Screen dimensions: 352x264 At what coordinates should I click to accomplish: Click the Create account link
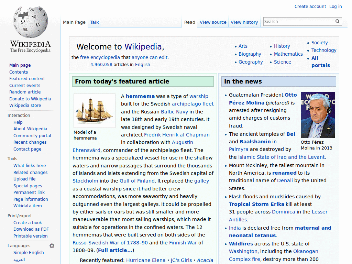coord(310,7)
